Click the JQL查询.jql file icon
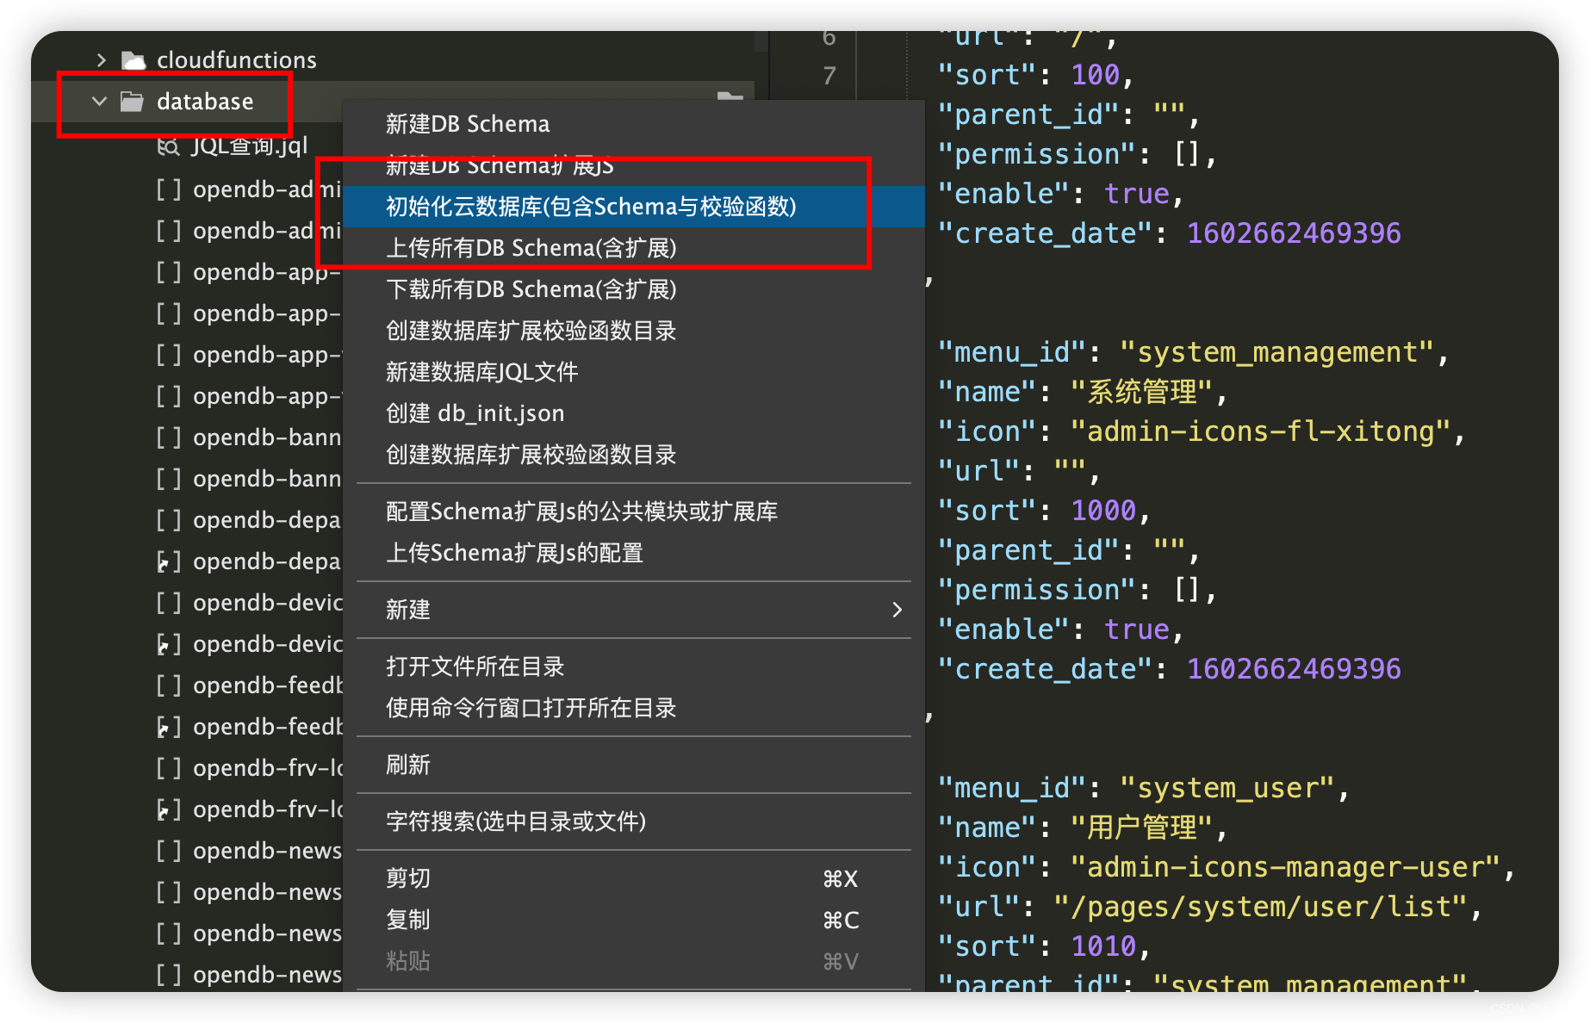Screen dimensions: 1590x1023 click(x=168, y=146)
